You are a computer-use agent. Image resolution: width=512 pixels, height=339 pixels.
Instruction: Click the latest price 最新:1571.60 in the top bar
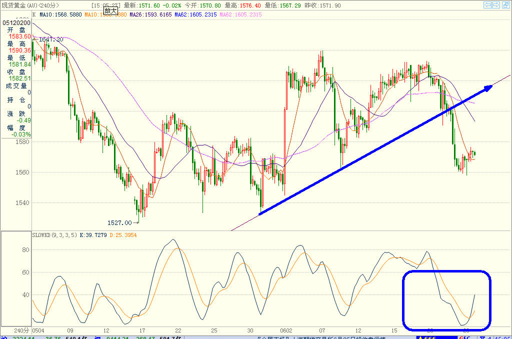pos(141,5)
